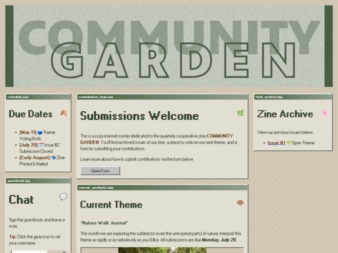Click the bold COMMUNITY GARDEN text in the intro

pyautogui.click(x=156, y=139)
